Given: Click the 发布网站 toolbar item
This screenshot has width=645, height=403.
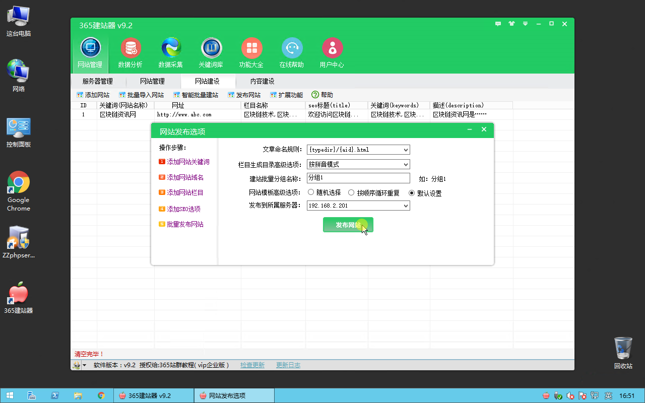Looking at the screenshot, I should point(244,95).
